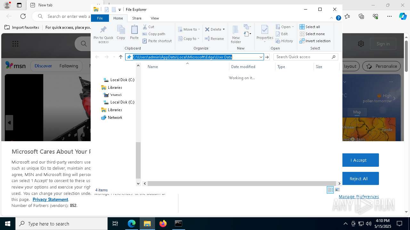Switch to the View ribbon tab
The image size is (410, 230).
155,18
